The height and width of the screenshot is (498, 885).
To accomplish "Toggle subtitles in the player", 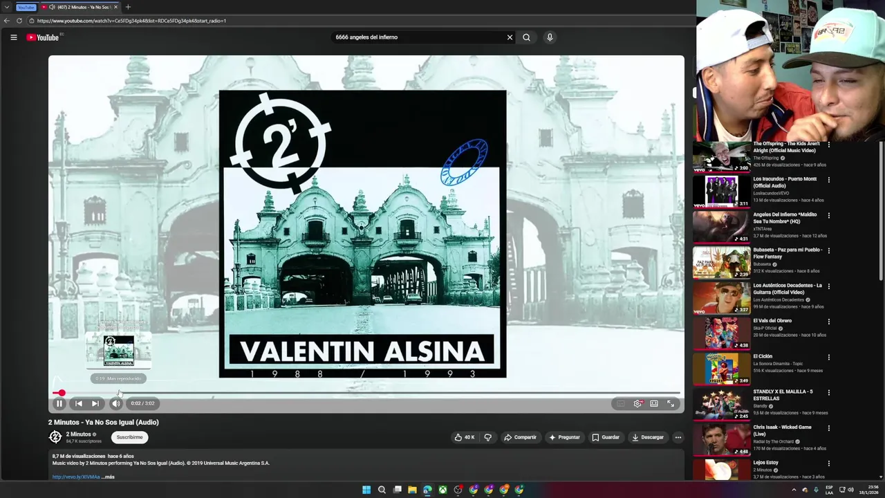I will (621, 403).
